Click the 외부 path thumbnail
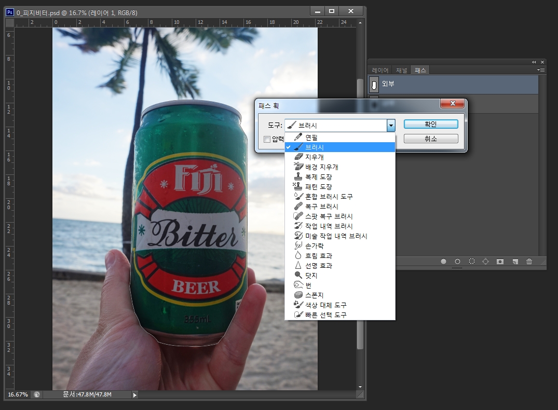This screenshot has height=410, width=558. pos(374,85)
